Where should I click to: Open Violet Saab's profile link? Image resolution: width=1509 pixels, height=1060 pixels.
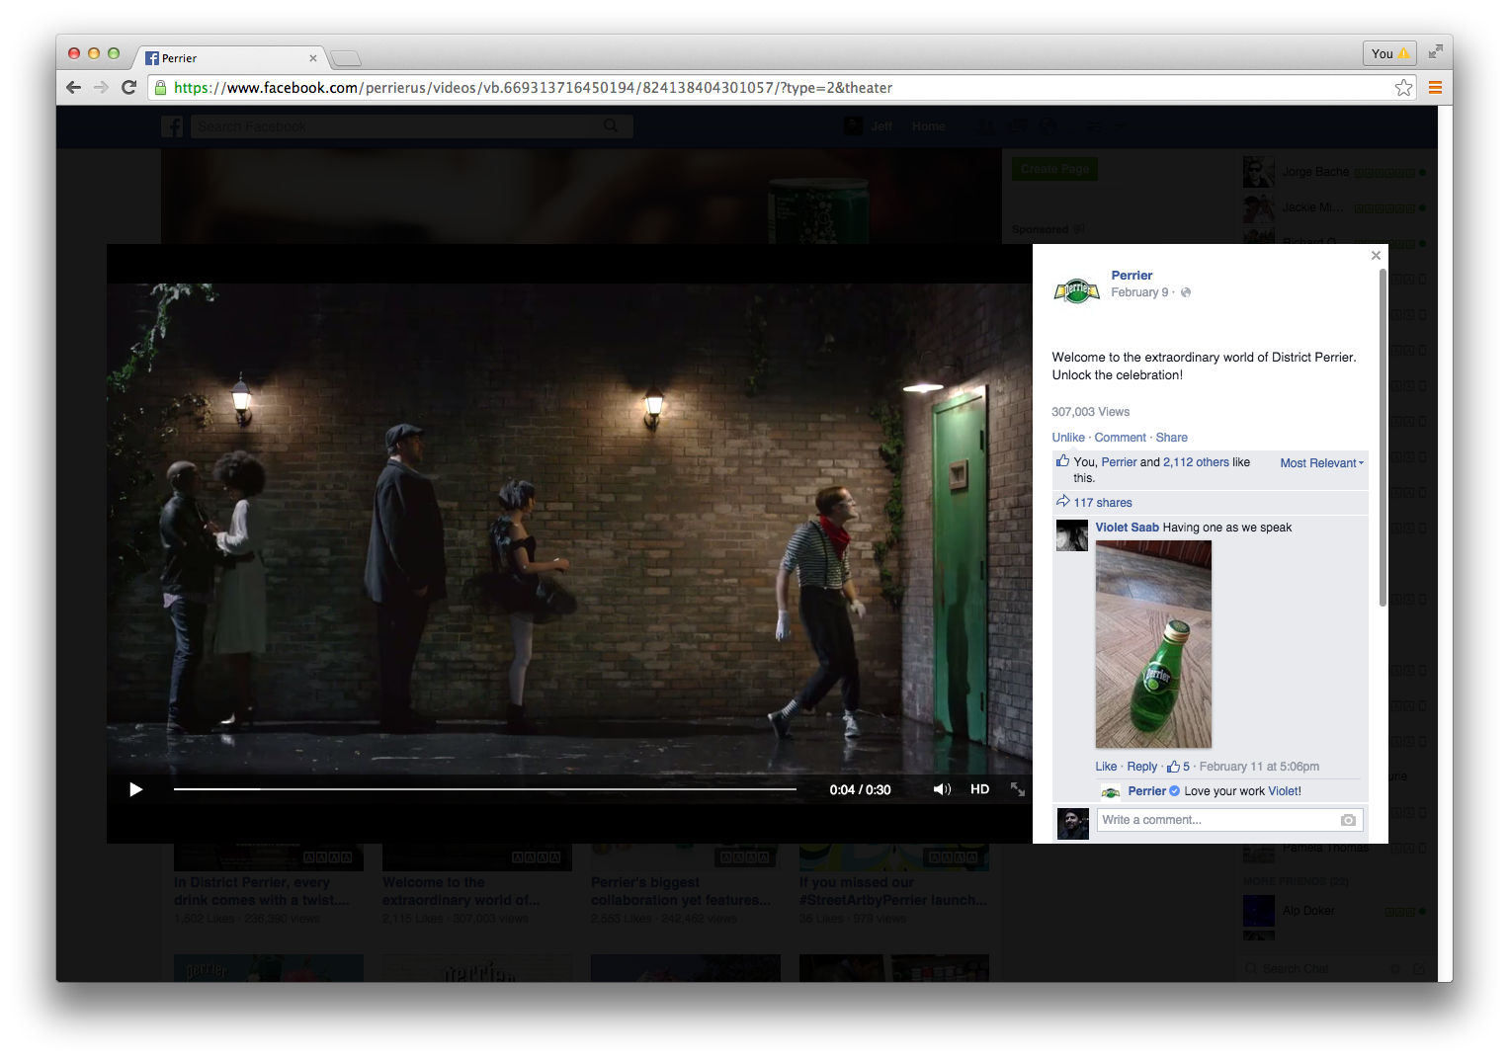coord(1127,528)
